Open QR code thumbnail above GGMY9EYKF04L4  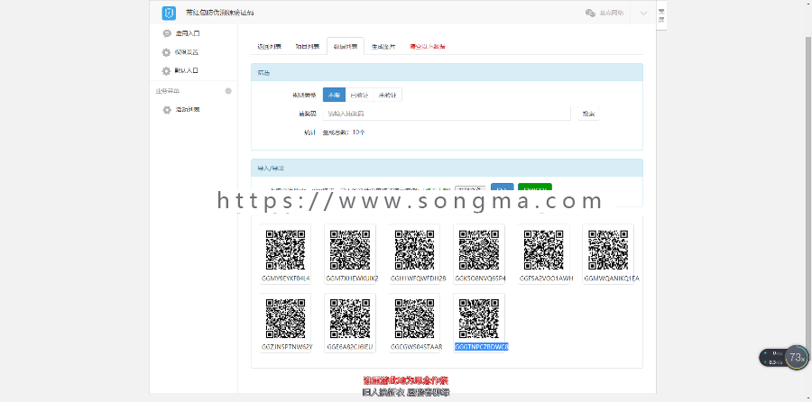(285, 250)
